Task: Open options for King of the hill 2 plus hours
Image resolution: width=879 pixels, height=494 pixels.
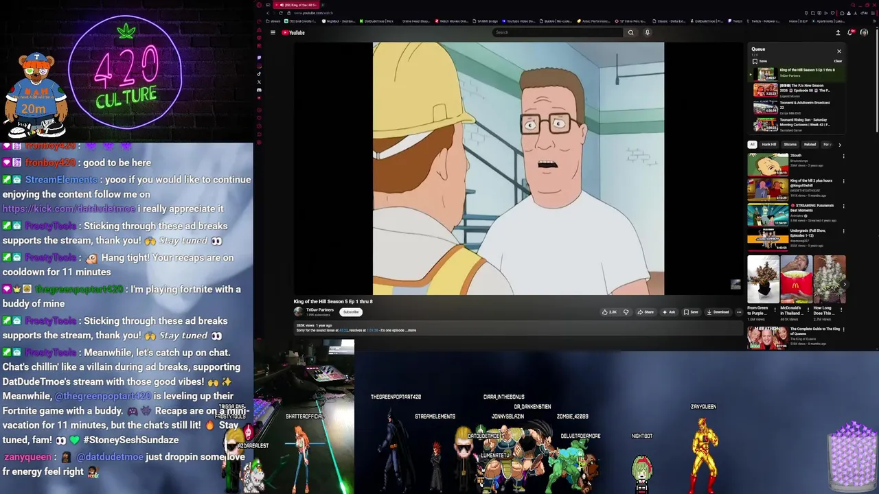Action: pos(843,182)
